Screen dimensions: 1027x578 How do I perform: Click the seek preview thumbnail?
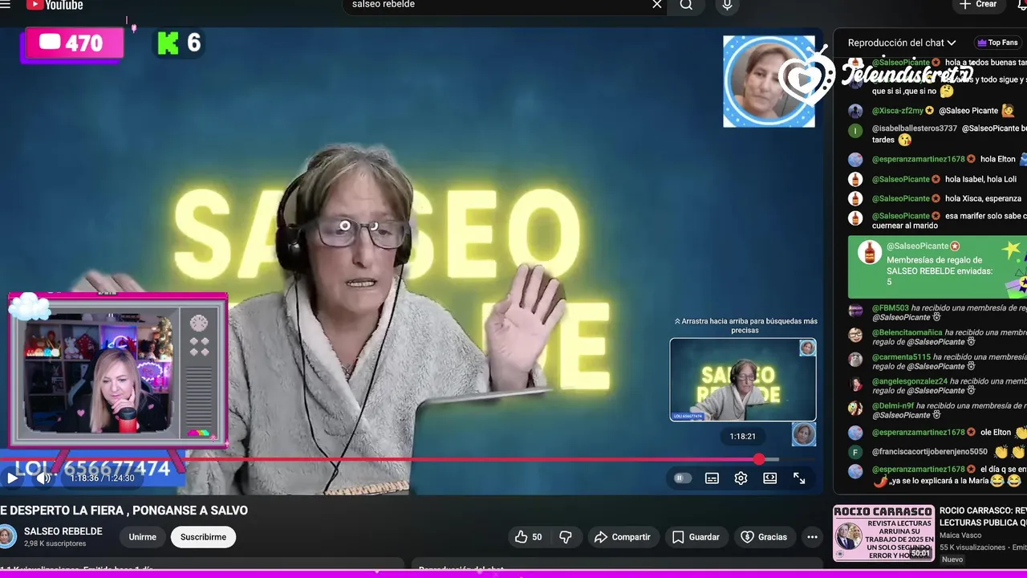[743, 380]
